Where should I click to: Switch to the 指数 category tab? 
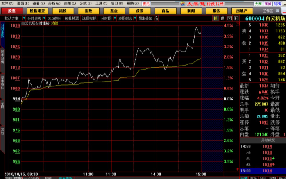coord(88,11)
